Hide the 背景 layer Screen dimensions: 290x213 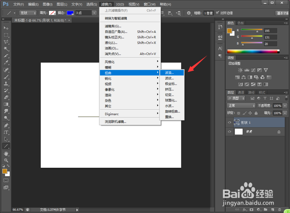[x=229, y=131]
